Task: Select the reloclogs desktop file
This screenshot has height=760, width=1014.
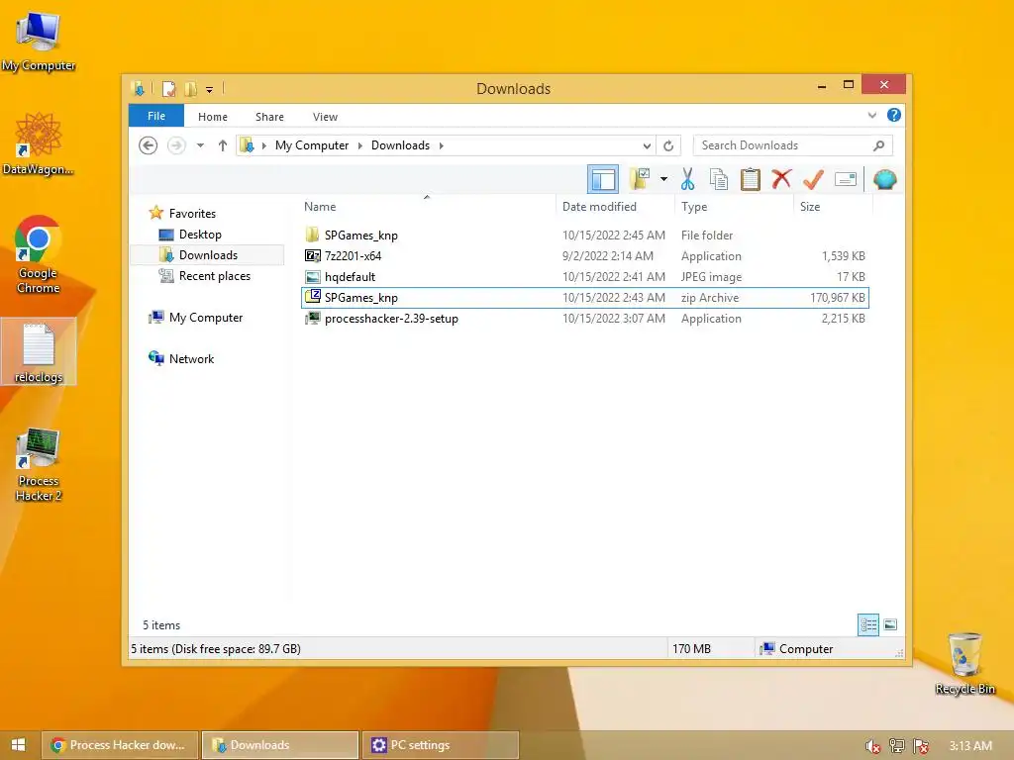Action: pos(39,351)
